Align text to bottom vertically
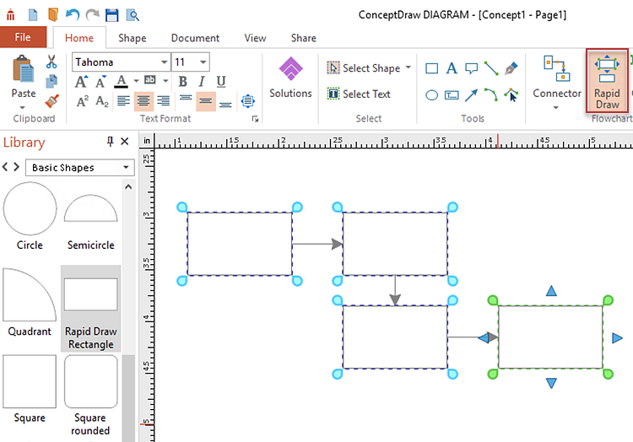The width and height of the screenshot is (633, 442). click(x=225, y=104)
